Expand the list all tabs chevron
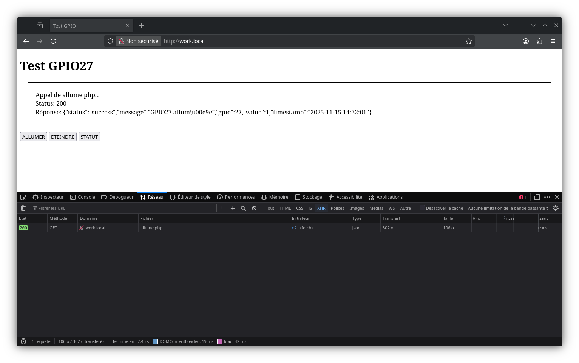Viewport: 579px width, 363px height. click(x=505, y=25)
